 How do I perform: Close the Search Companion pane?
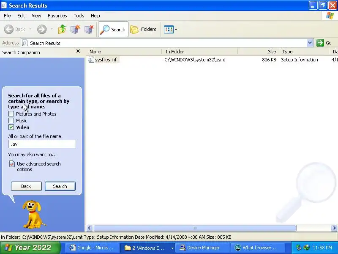click(x=78, y=51)
